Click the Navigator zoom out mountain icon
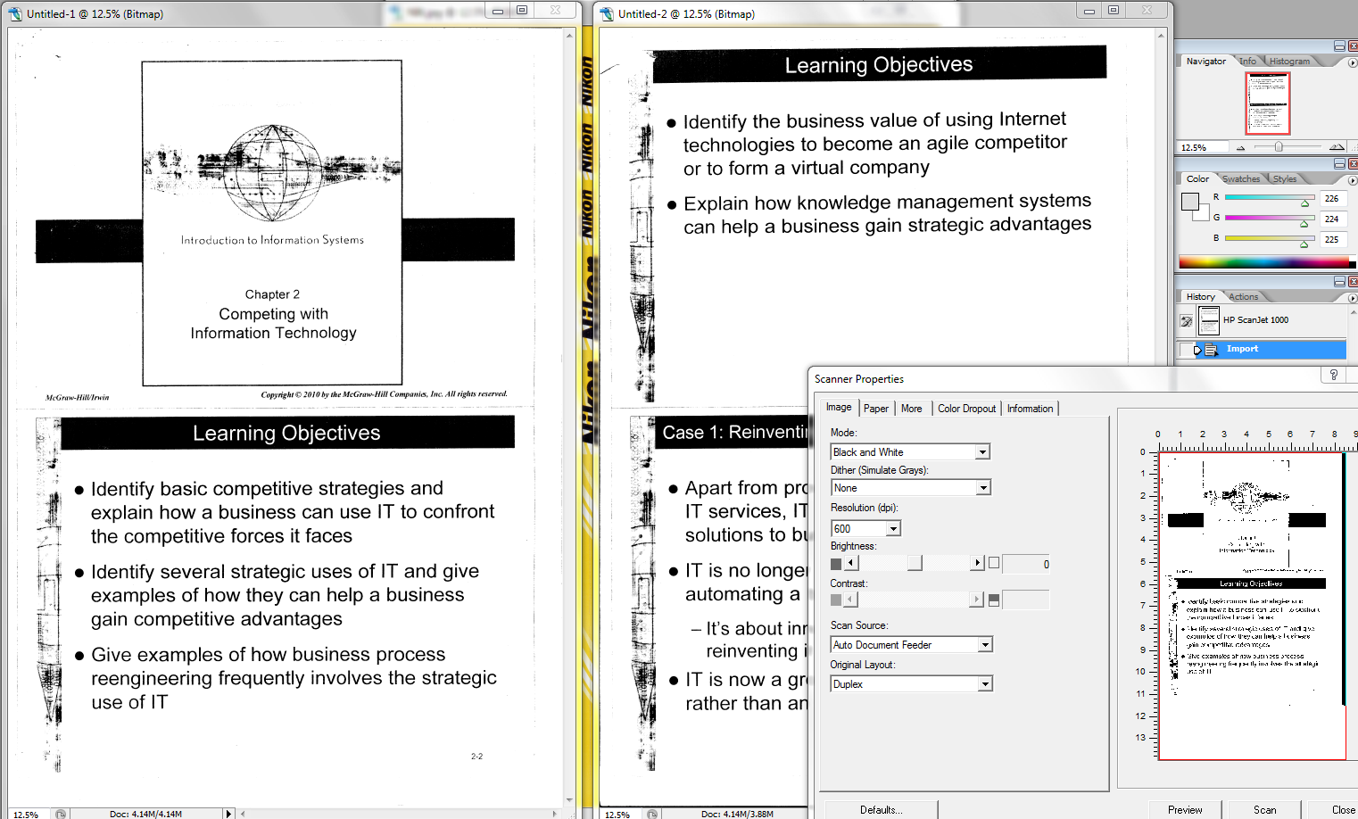The width and height of the screenshot is (1358, 819). (1240, 147)
